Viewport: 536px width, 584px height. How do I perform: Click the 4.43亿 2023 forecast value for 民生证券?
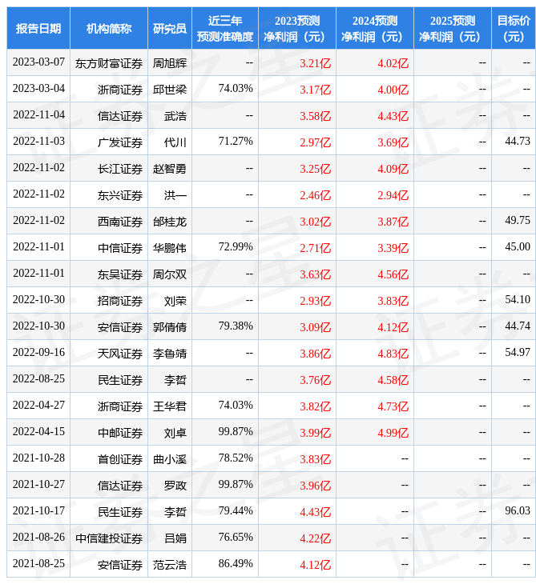pyautogui.click(x=315, y=512)
